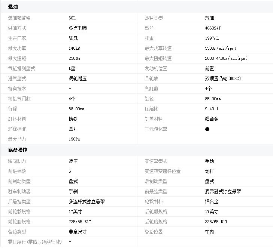Click the 转向助力 label
273x250 pixels.
[x=17, y=161]
